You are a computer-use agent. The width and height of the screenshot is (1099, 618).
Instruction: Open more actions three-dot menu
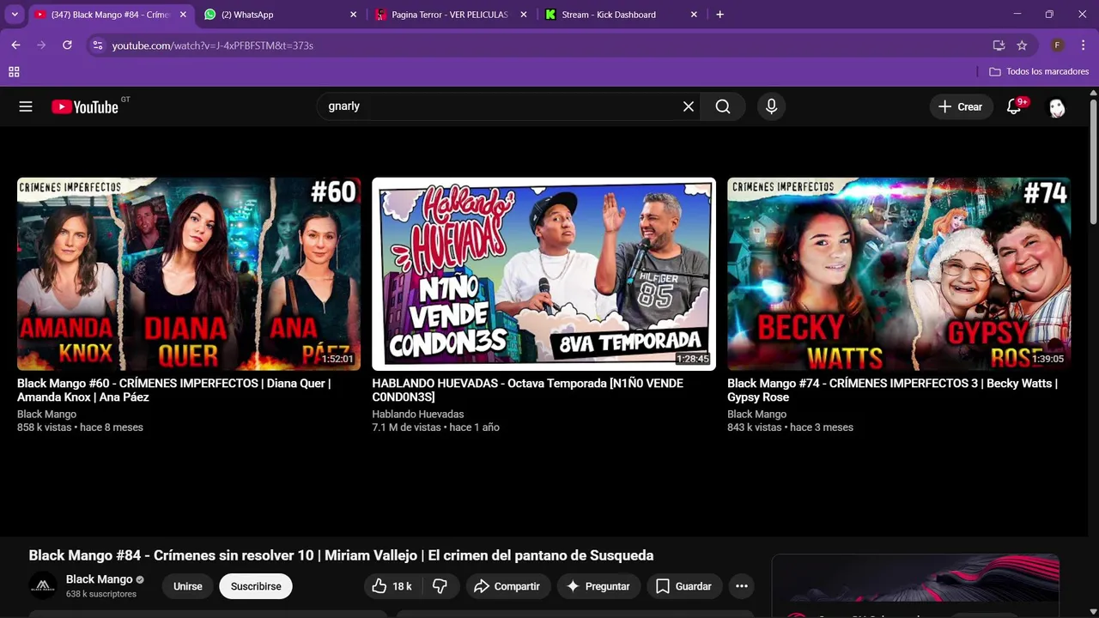742,586
